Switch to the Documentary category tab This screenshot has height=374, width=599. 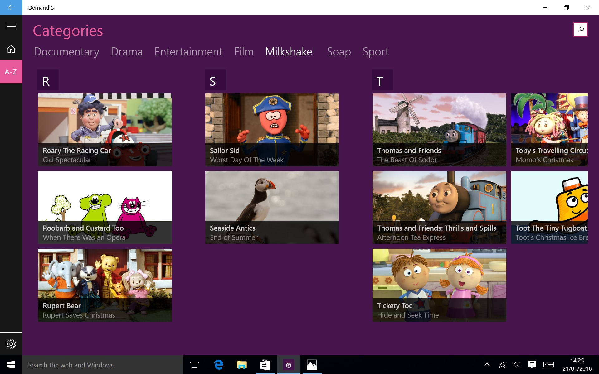[x=66, y=52]
